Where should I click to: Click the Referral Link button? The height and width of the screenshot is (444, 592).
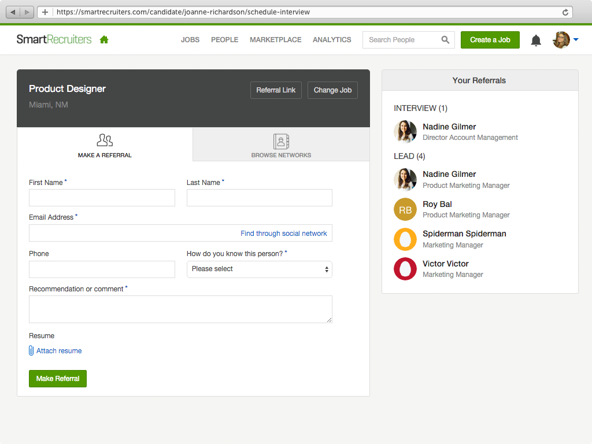(x=276, y=90)
